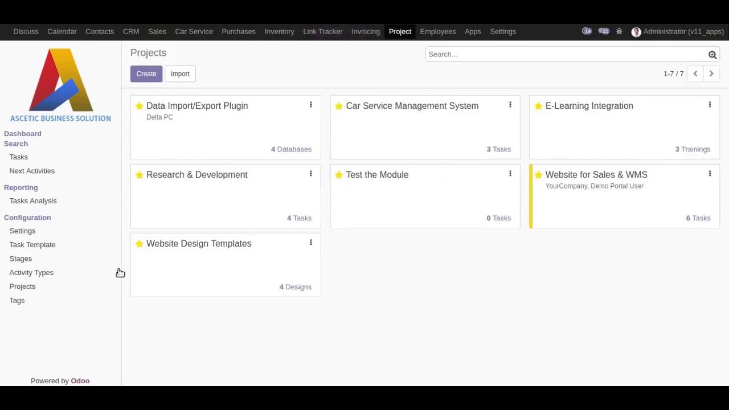This screenshot has width=729, height=410.
Task: Open Task Template in sidebar
Action: pos(32,245)
